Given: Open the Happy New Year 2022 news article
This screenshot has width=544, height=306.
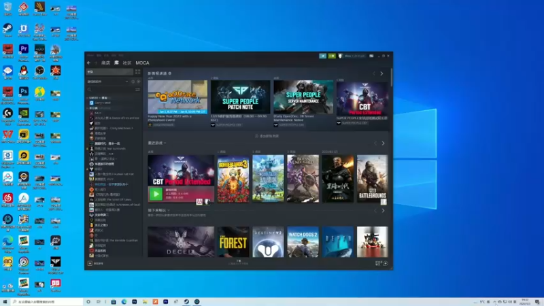Looking at the screenshot, I should (177, 118).
